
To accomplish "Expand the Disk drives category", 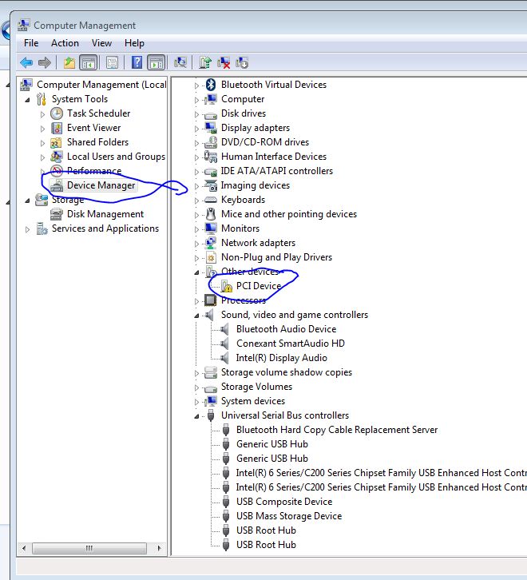I will (x=196, y=114).
